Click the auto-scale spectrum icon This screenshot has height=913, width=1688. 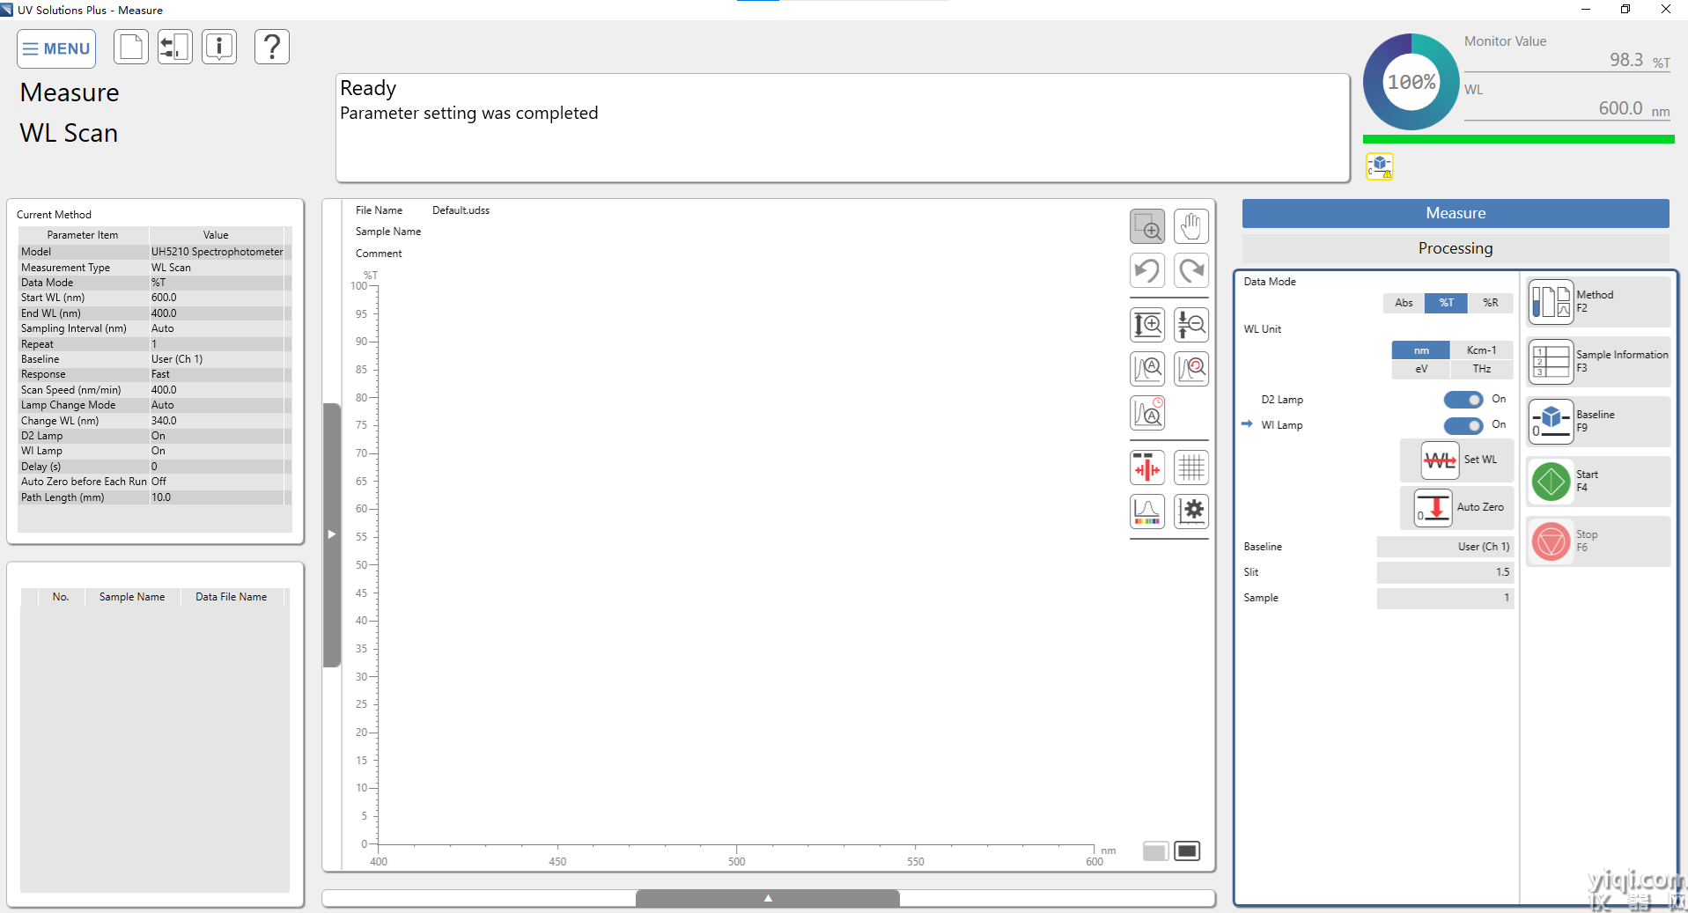pos(1147,369)
